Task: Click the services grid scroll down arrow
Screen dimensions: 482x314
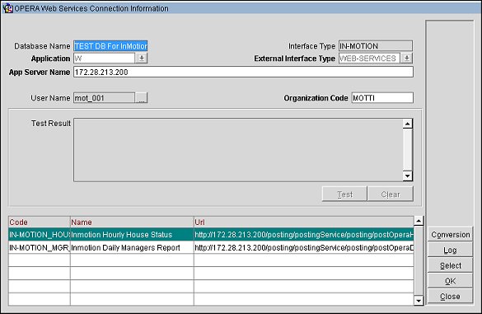Action: click(419, 301)
